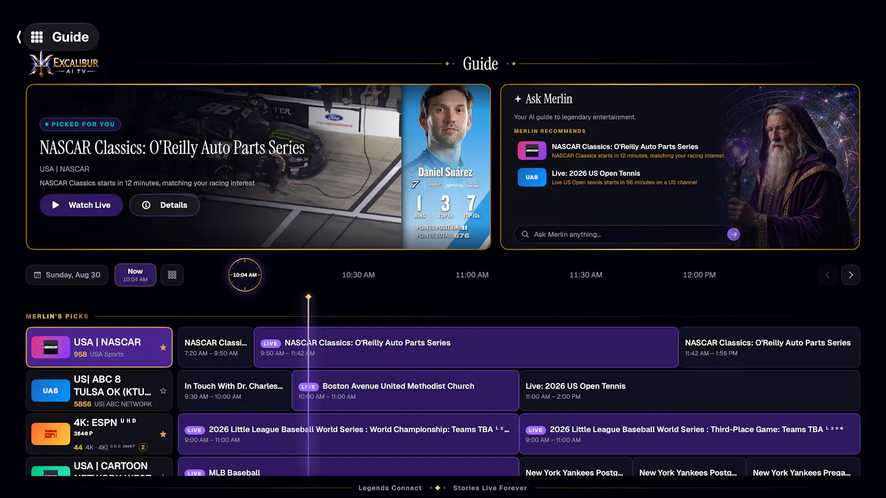Open the Sunday, Aug 30 date picker

click(67, 275)
